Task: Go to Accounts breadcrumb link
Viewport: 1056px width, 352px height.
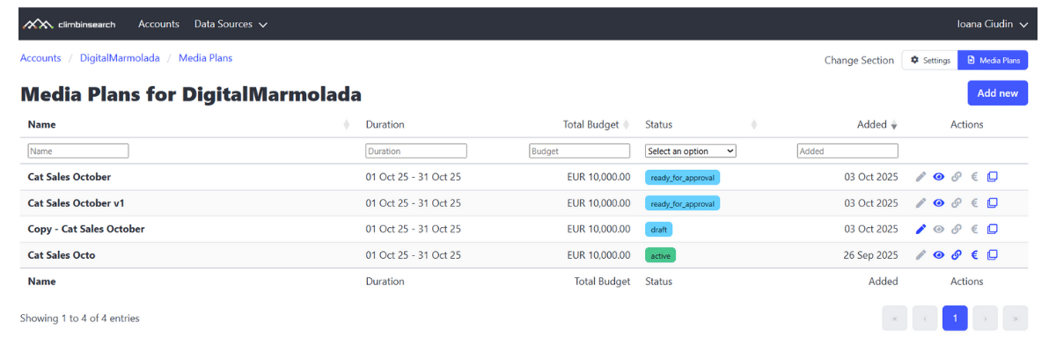Action: [x=40, y=58]
